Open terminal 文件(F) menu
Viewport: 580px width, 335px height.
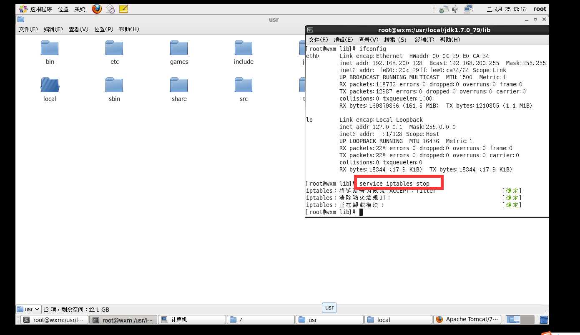[x=319, y=40]
